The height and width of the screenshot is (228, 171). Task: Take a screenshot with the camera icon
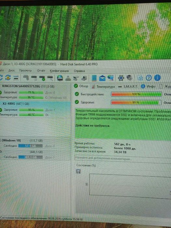[x=141, y=78]
